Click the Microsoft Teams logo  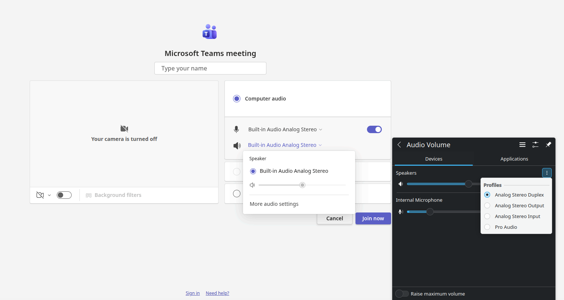(x=210, y=32)
